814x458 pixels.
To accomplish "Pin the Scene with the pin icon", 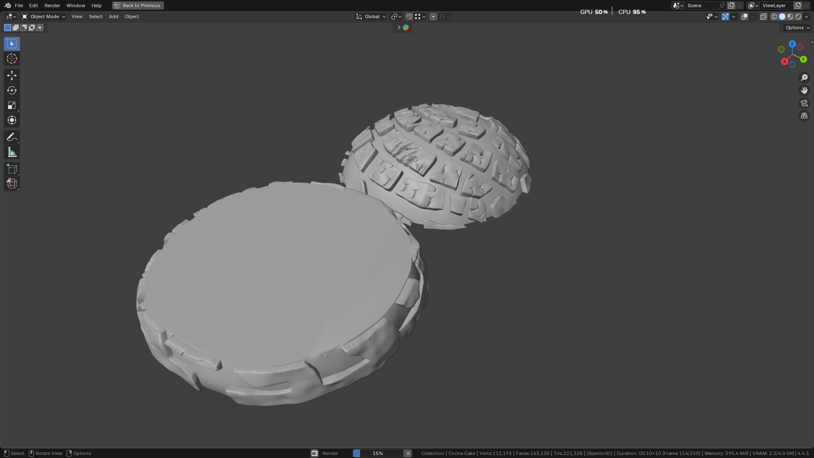I will (722, 6).
